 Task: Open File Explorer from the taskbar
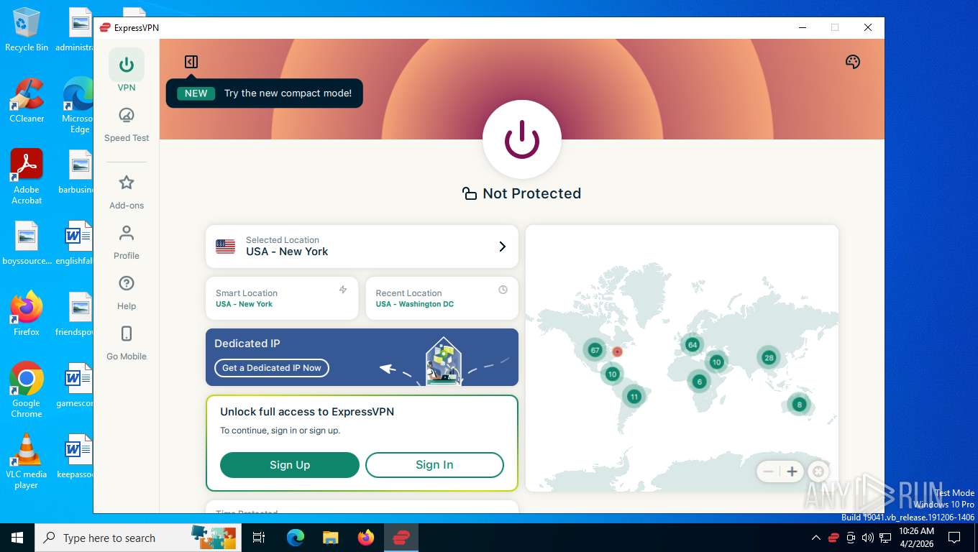pyautogui.click(x=331, y=538)
